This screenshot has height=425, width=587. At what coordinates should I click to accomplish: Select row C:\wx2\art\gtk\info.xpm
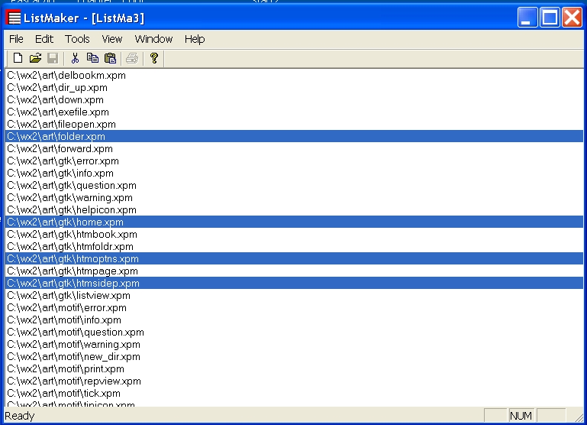point(294,174)
